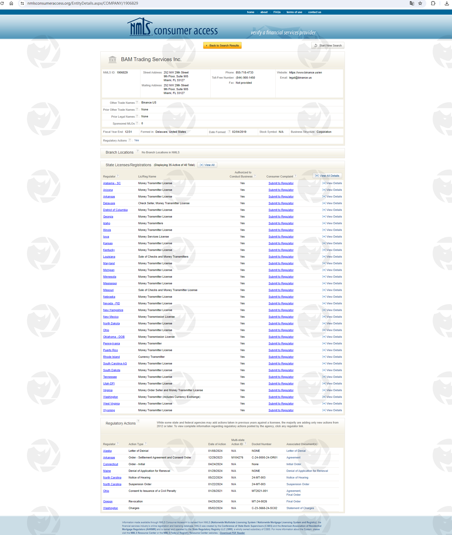Viewport: 452px width, 535px height.
Task: Click the browser home icon
Action: 11,3
